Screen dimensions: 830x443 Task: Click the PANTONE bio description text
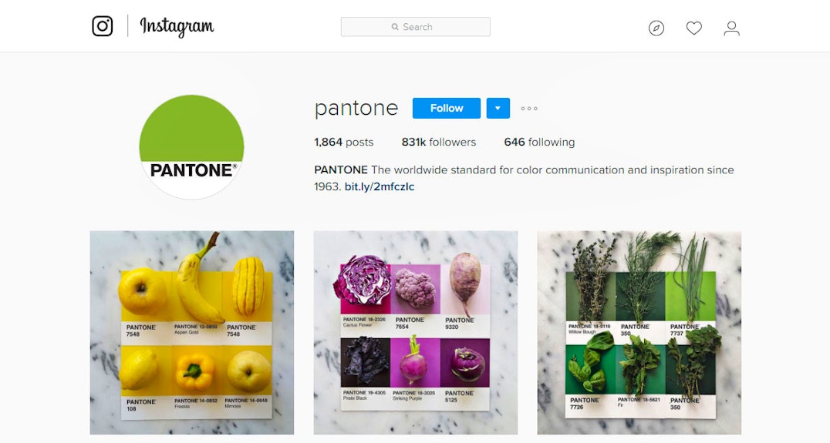pyautogui.click(x=524, y=178)
